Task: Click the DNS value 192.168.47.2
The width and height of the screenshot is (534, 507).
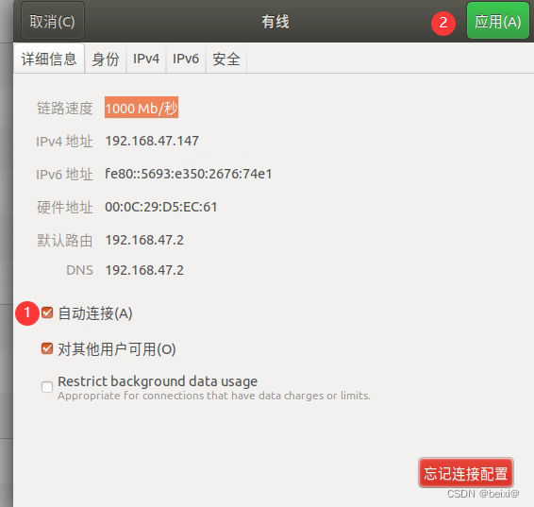Action: 144,270
